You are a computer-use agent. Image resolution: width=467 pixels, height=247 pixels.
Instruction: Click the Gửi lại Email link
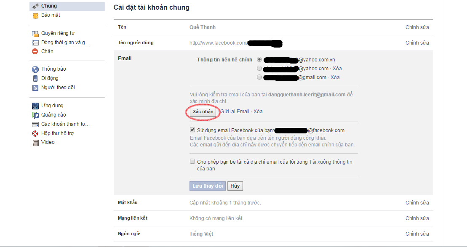[x=235, y=112]
